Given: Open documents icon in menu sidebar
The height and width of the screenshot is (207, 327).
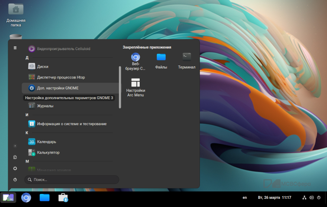Looking at the screenshot, I should (x=15, y=157).
